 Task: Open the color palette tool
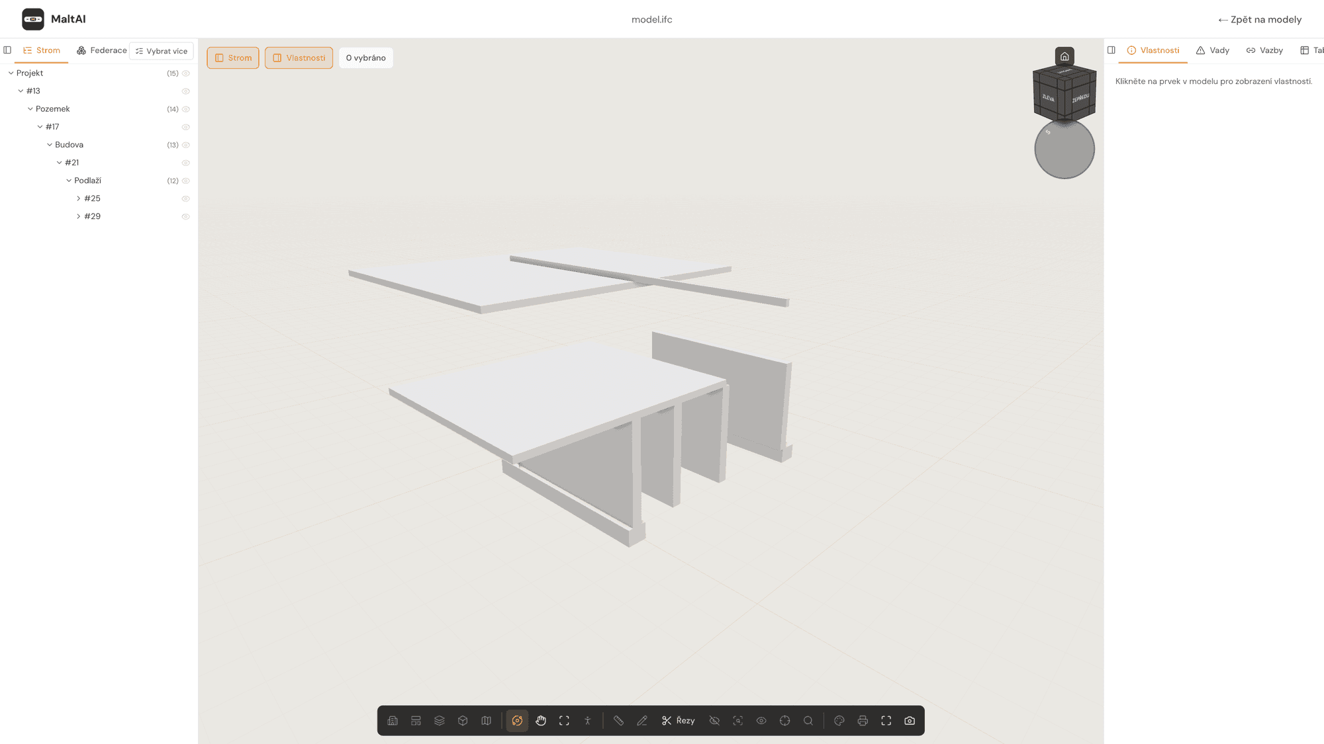[x=839, y=721]
